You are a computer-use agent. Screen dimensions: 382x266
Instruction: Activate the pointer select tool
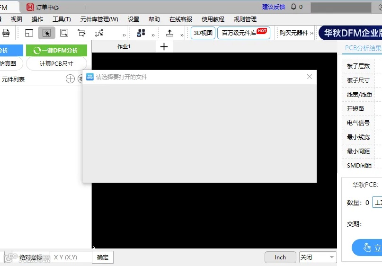[x=46, y=33]
